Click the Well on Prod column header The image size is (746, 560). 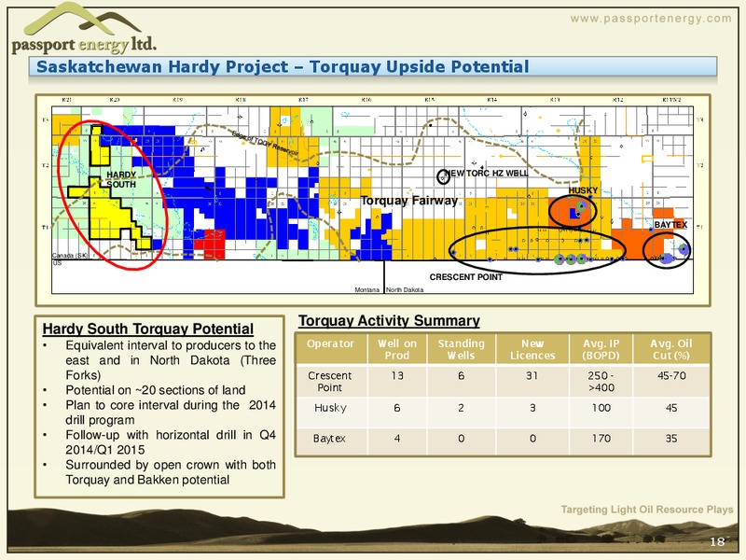[x=397, y=349]
